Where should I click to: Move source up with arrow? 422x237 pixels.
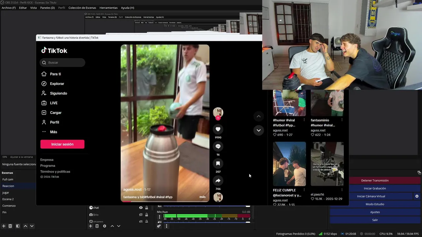(x=112, y=226)
